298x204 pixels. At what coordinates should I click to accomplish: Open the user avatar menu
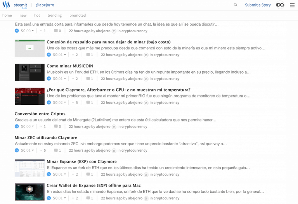click(280, 5)
